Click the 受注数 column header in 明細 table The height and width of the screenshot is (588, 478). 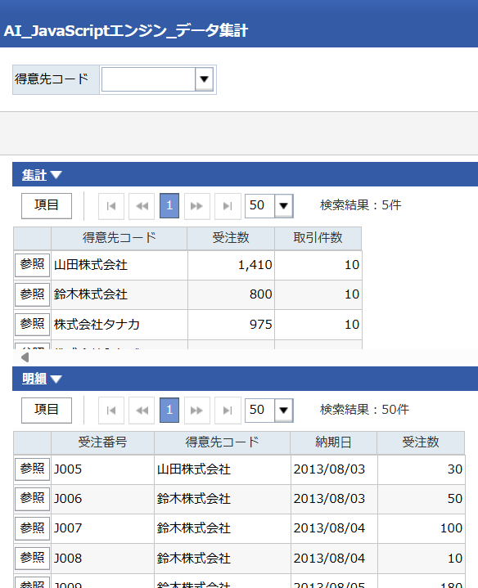(421, 442)
